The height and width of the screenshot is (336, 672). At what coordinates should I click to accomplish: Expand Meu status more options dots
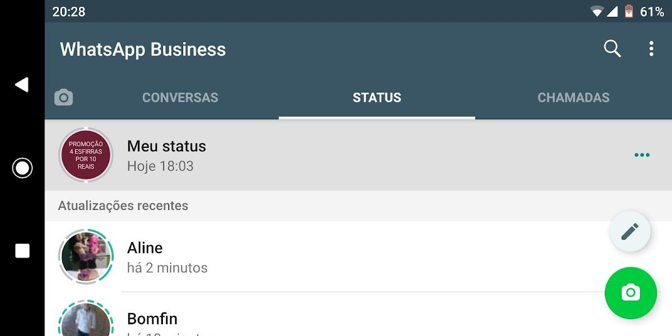click(642, 155)
